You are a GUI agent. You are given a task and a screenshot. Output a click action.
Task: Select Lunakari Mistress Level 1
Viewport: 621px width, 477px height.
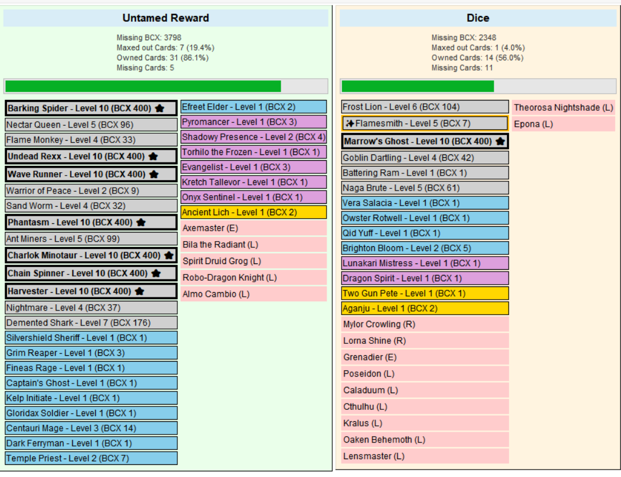[425, 263]
